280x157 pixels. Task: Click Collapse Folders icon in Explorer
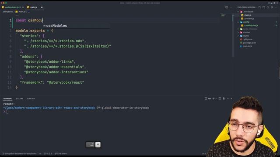coord(272,7)
